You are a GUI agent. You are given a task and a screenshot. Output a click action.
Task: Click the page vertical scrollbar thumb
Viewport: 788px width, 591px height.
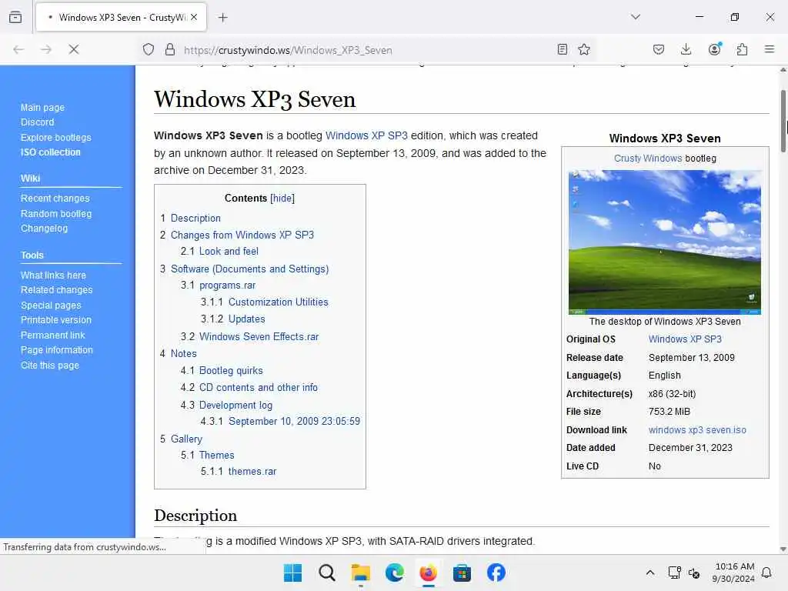[x=783, y=121]
